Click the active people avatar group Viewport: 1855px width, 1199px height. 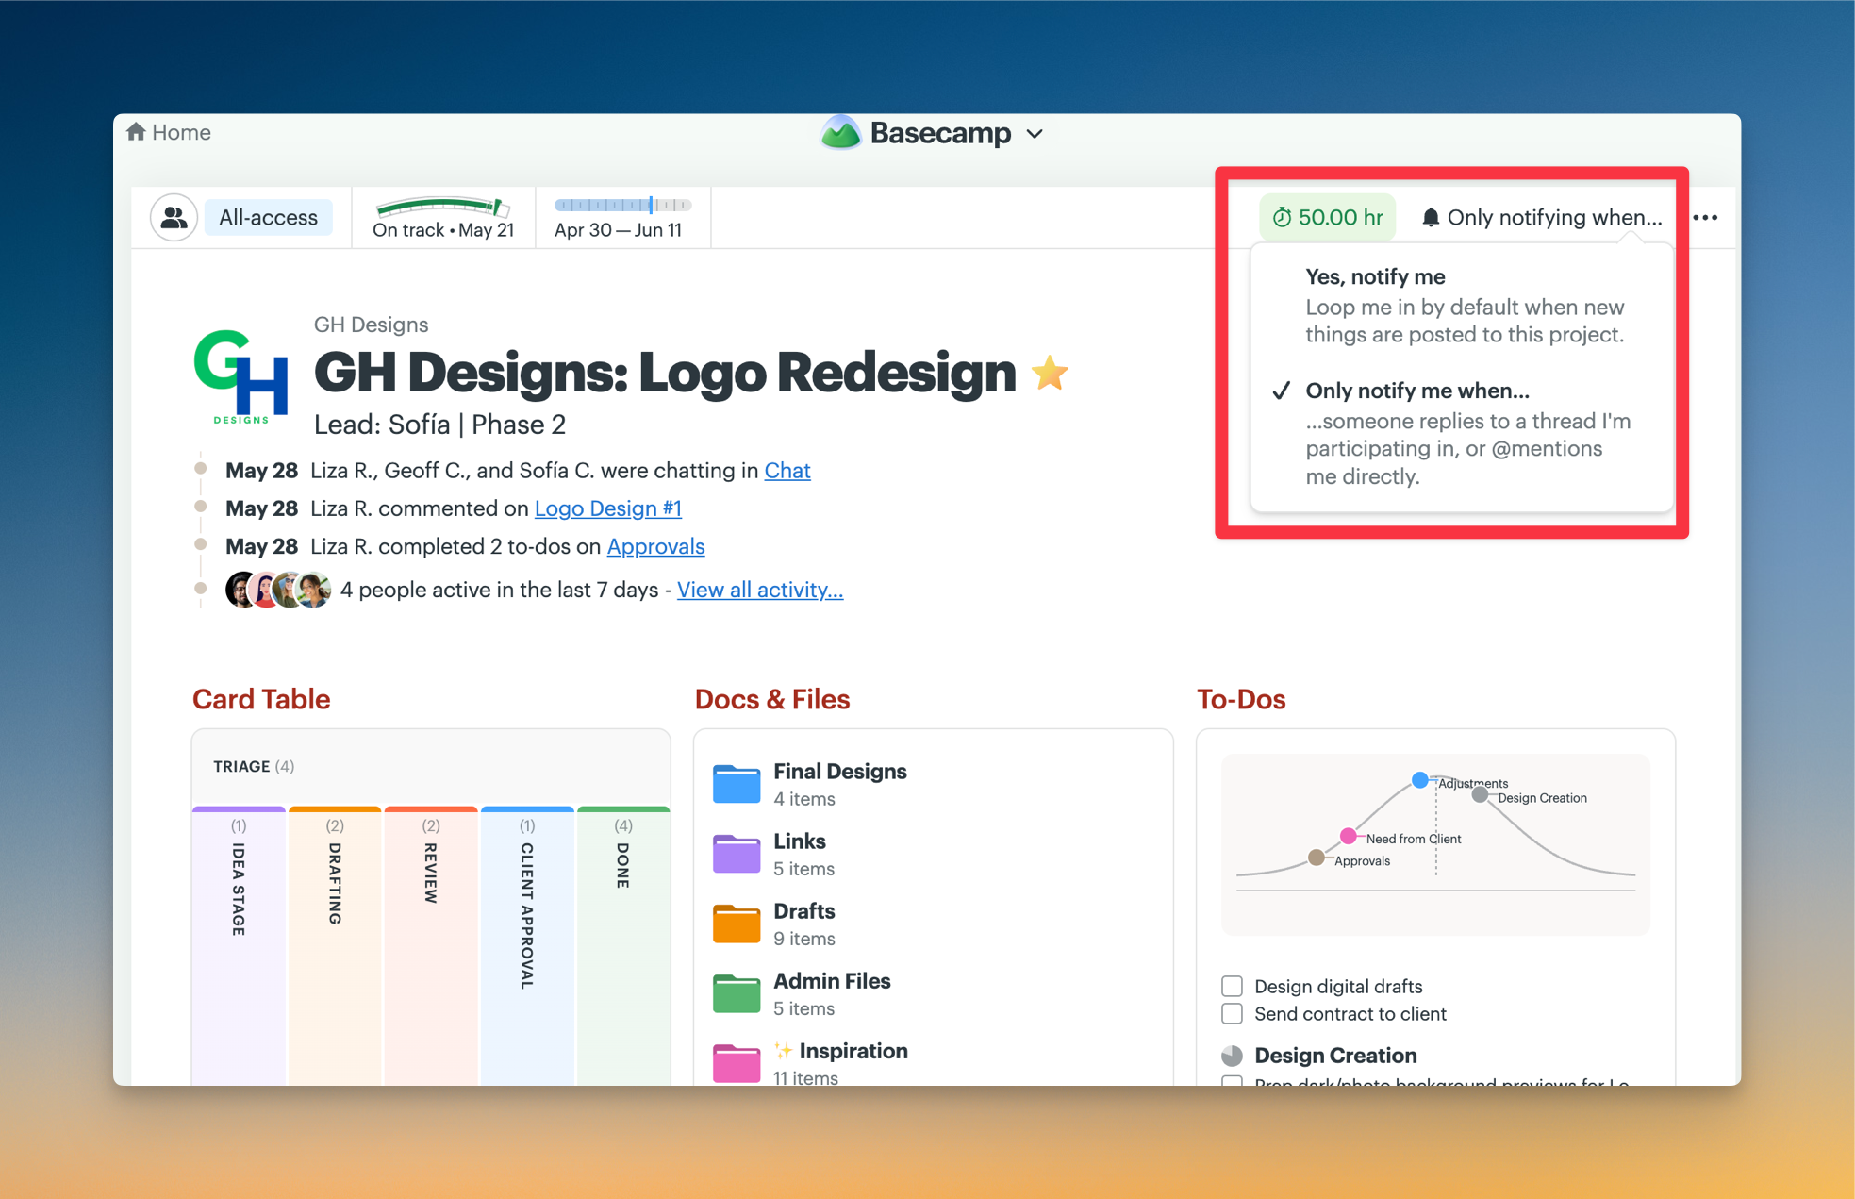(x=278, y=590)
